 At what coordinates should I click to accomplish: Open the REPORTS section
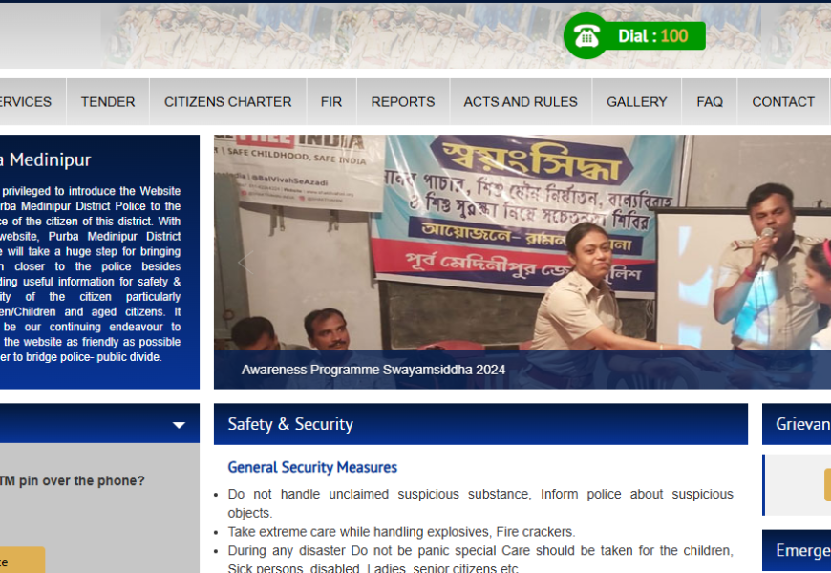402,102
